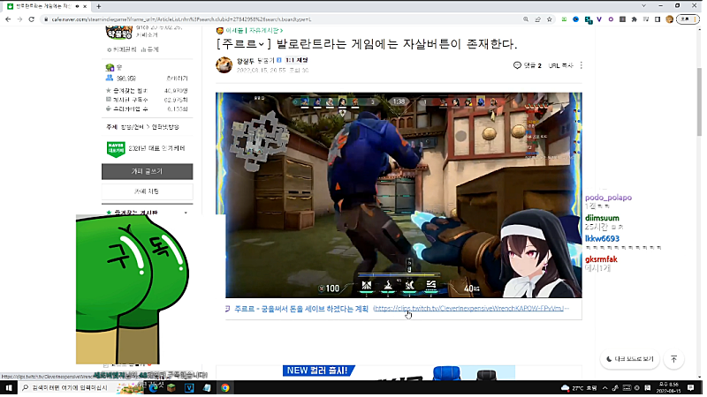Open the post title prefix dropdown 주르르

(x=245, y=44)
